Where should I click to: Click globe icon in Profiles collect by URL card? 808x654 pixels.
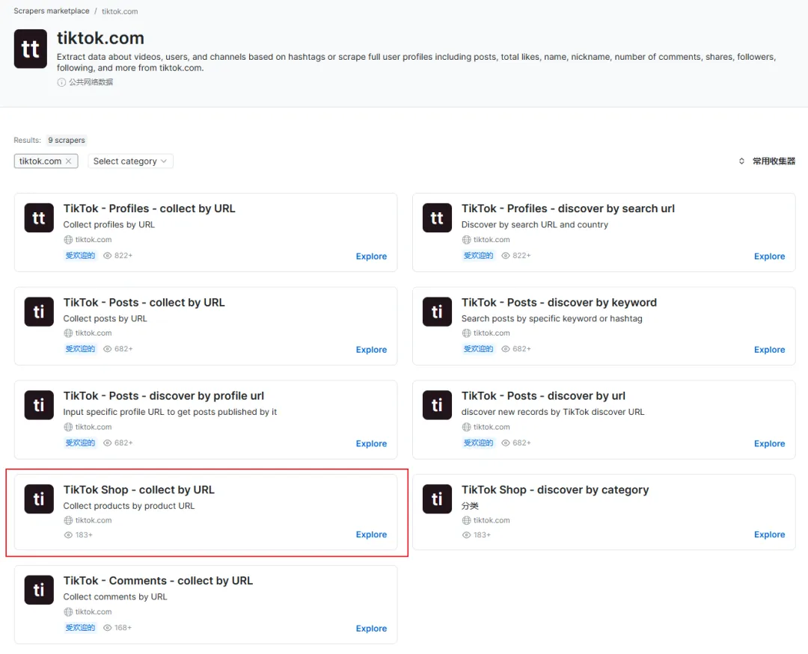pos(68,239)
